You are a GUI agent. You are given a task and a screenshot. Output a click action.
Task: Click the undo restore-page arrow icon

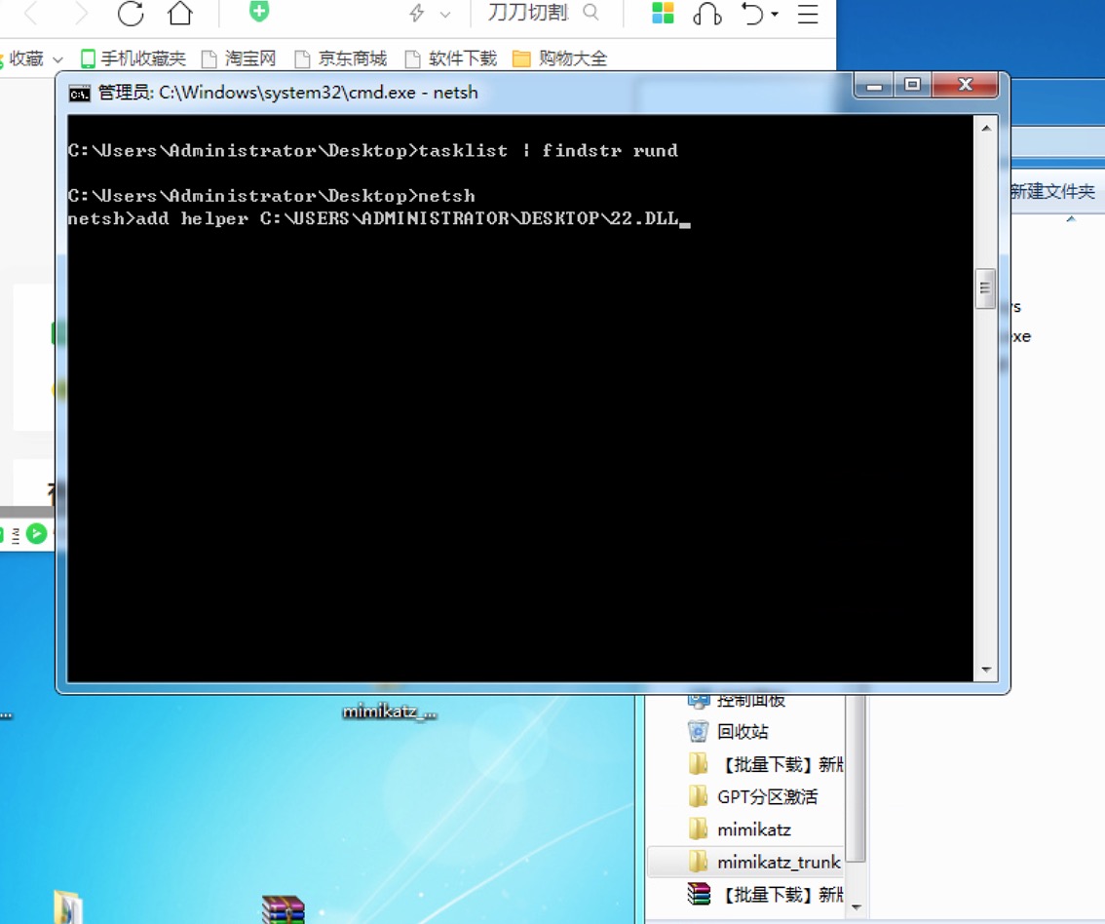tap(752, 13)
